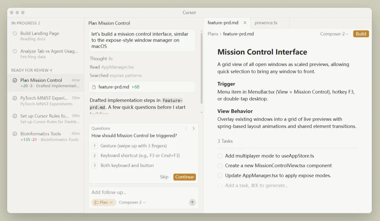Go to next question with right chevron
The height and width of the screenshot is (221, 380).
tap(193, 128)
